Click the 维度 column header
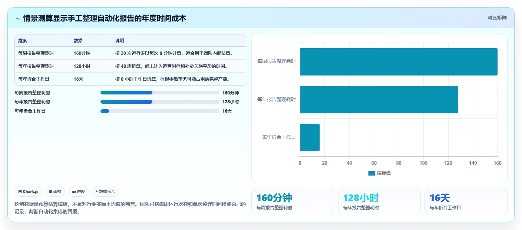Image resolution: width=522 pixels, height=230 pixels. pyautogui.click(x=23, y=41)
